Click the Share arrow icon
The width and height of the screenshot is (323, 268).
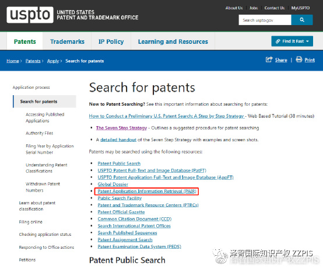[x=269, y=60]
